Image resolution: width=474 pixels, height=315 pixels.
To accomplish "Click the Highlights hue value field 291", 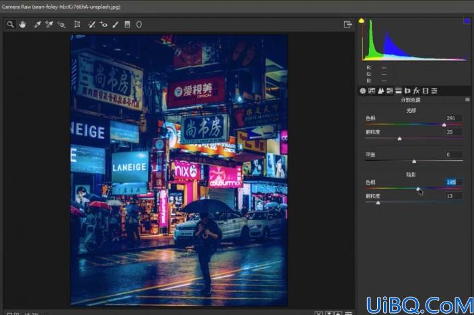I will (453, 118).
